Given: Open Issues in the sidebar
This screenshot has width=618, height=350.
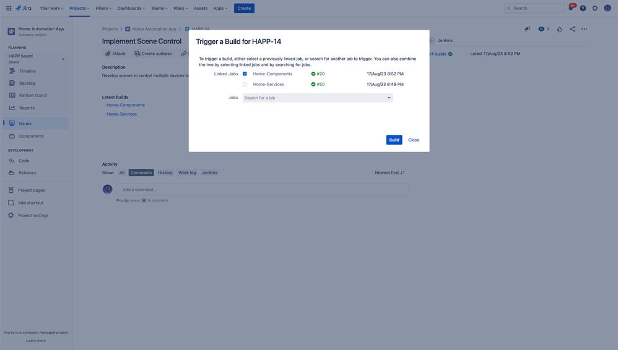Looking at the screenshot, I should pyautogui.click(x=35, y=123).
